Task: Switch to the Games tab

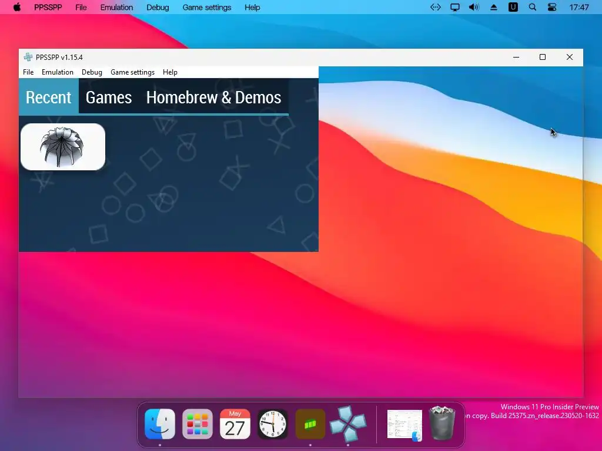Action: click(109, 97)
